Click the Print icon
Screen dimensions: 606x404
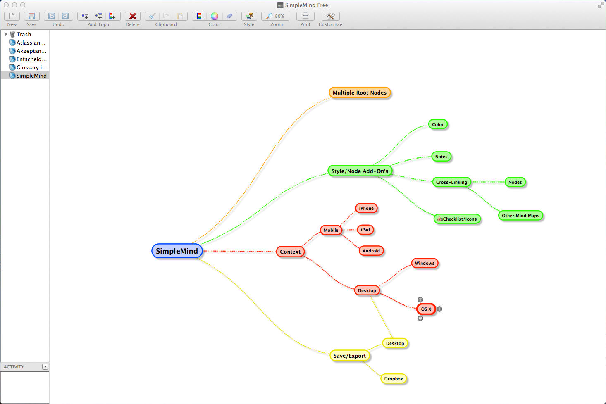(305, 16)
